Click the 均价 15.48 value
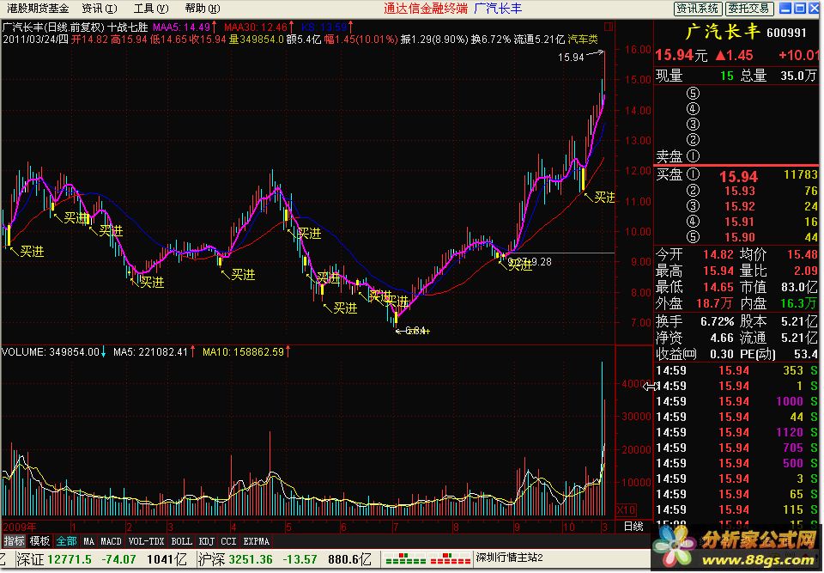Screen dimensions: 824x573 [802, 254]
